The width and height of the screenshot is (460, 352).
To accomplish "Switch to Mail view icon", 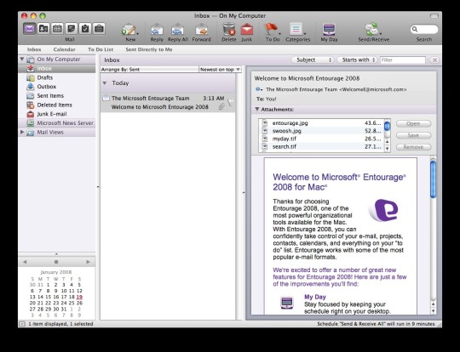I will click(29, 29).
